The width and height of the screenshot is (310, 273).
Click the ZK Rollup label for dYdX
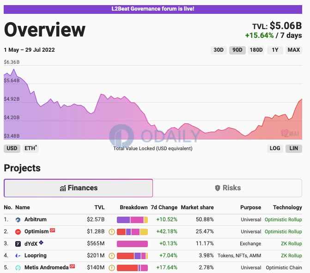[x=292, y=244]
